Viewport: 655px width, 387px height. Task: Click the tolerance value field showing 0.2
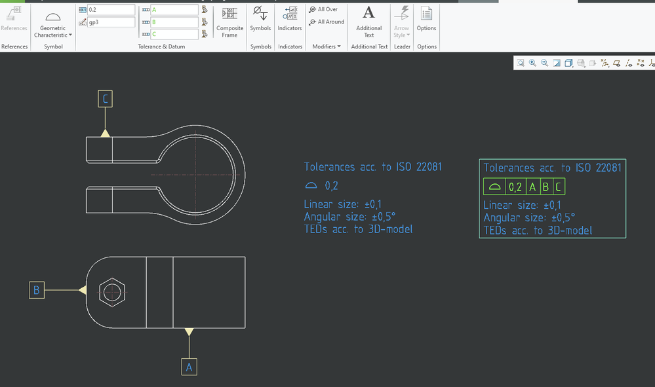[x=110, y=10]
